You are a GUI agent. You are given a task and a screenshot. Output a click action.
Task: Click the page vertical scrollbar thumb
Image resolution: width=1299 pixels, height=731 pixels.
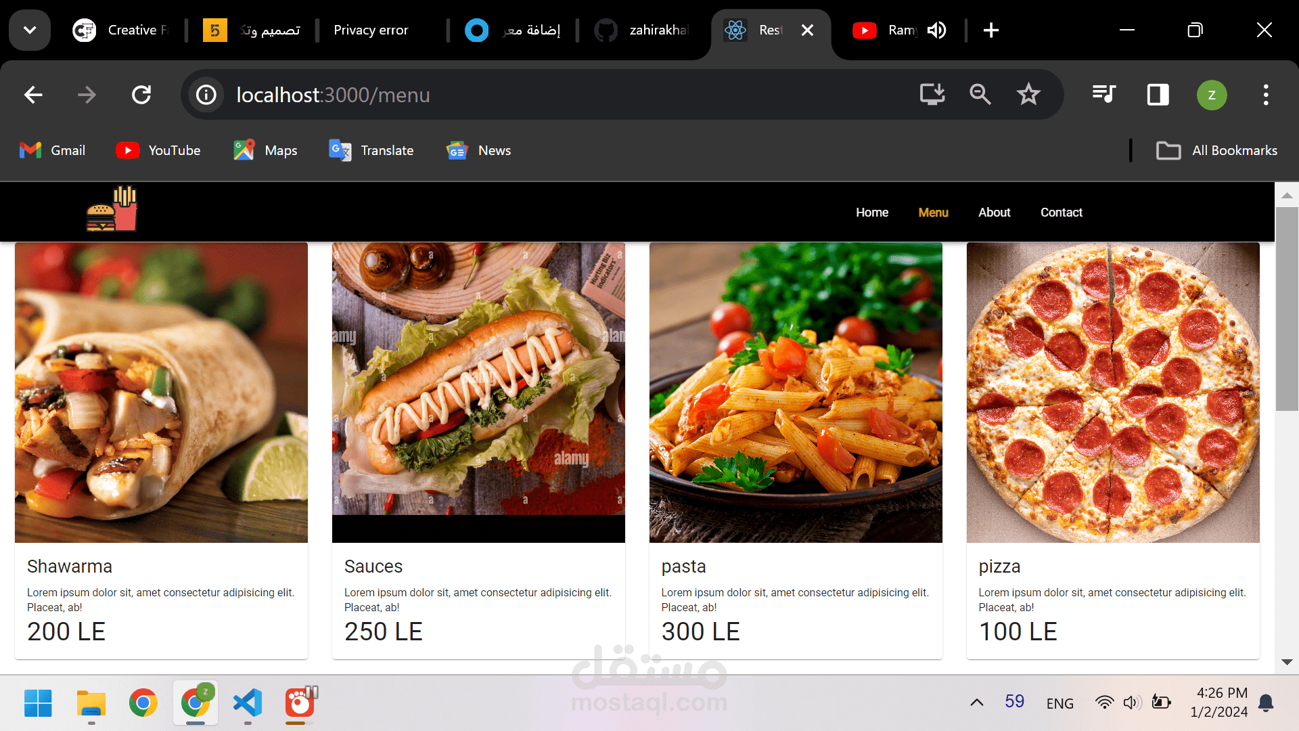[x=1287, y=308]
